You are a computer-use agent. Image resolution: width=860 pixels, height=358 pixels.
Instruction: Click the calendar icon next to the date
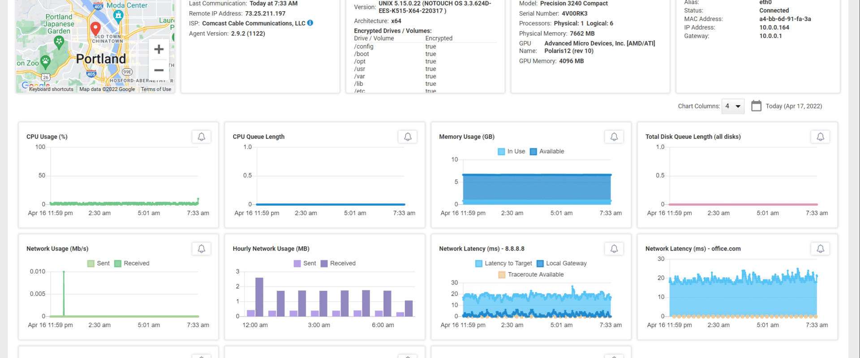[x=756, y=106]
